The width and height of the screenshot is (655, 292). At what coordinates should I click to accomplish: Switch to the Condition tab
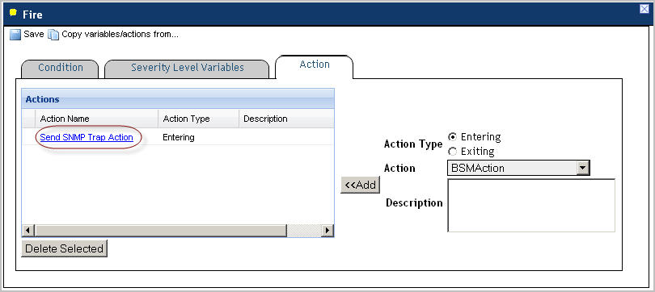coord(60,68)
